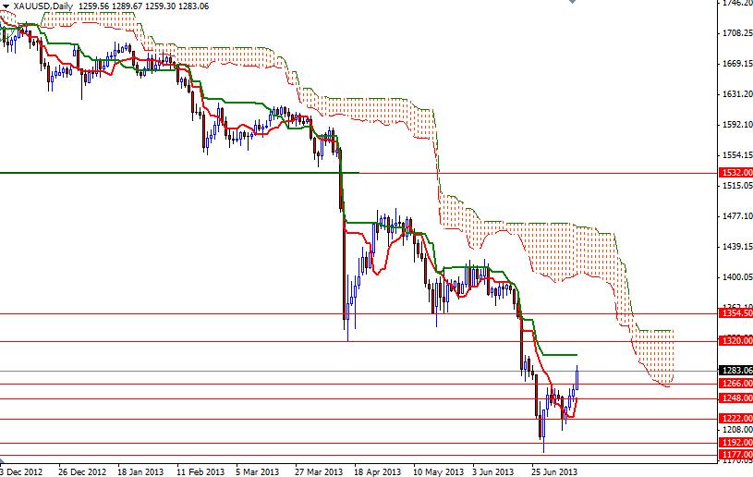The image size is (753, 477).
Task: Select the 1192.00 red price level label
Action: 735,443
